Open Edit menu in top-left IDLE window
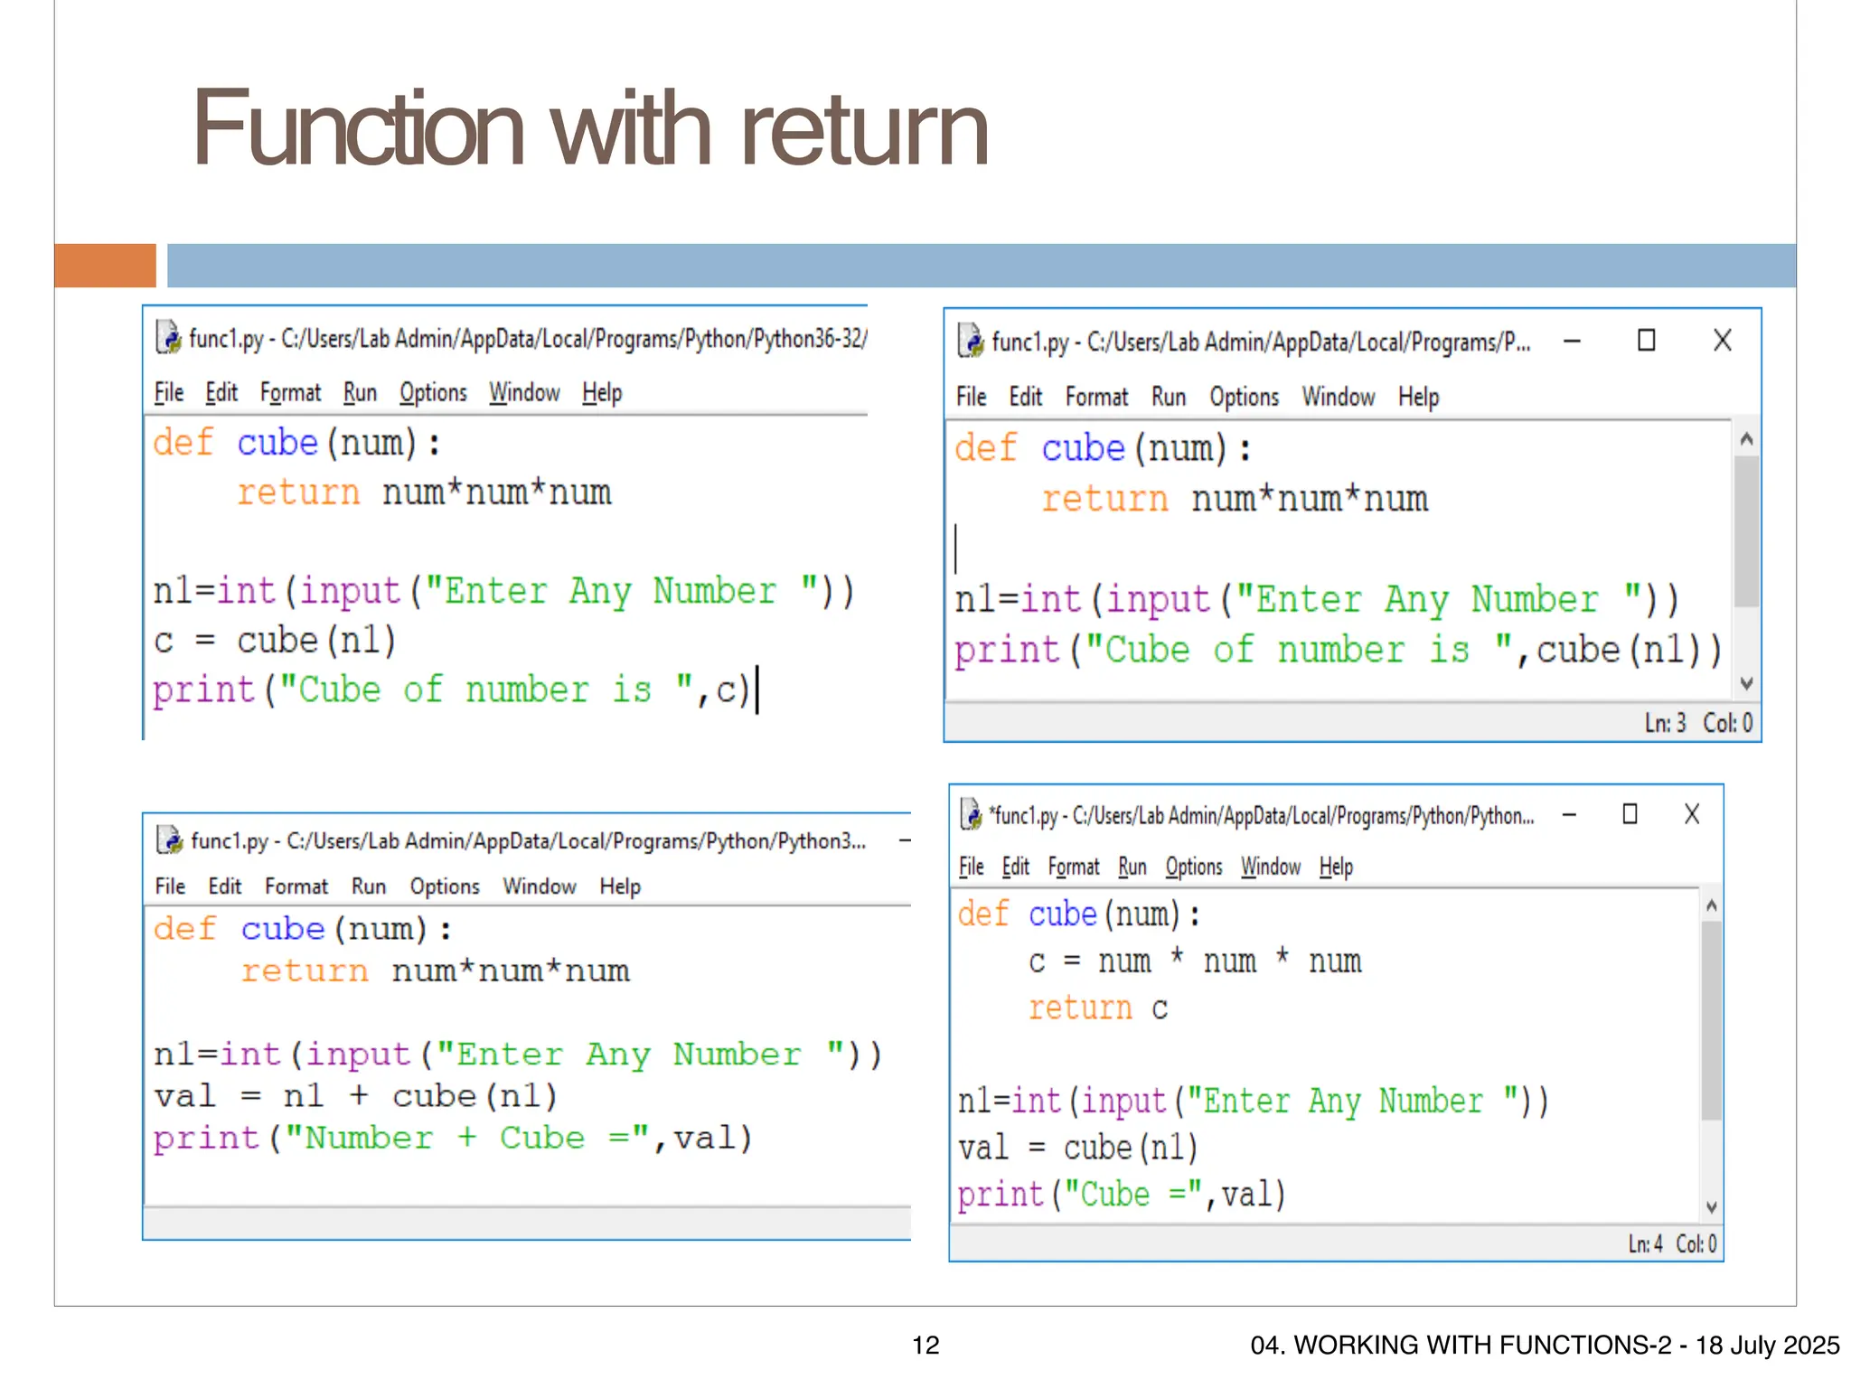This screenshot has width=1851, height=1388. [221, 392]
